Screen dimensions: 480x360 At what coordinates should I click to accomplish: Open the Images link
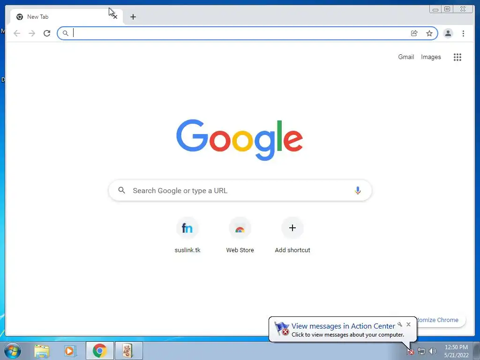[x=431, y=57]
